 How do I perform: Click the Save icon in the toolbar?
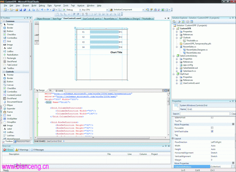21,10
